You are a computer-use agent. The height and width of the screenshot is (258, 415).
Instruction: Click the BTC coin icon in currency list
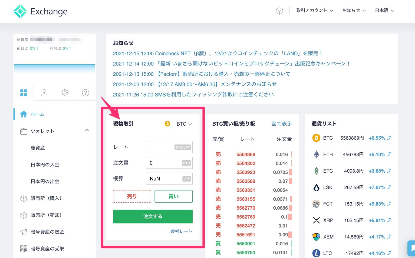pos(316,138)
